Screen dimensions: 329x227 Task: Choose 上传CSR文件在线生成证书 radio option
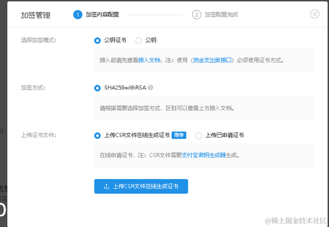click(x=97, y=136)
